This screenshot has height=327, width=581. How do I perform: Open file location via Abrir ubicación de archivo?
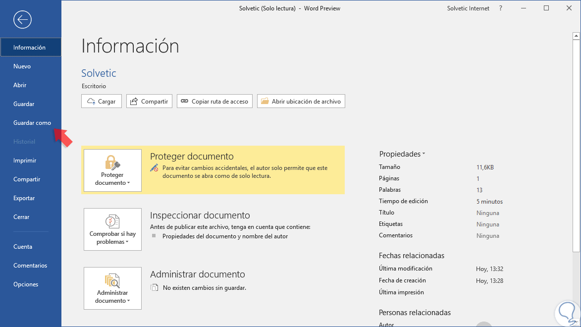click(301, 101)
